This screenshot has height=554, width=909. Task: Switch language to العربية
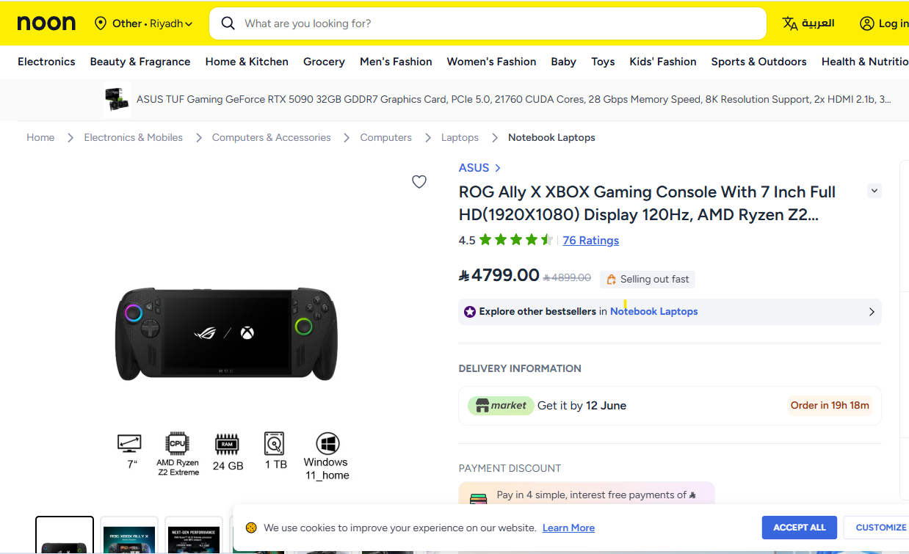[817, 23]
